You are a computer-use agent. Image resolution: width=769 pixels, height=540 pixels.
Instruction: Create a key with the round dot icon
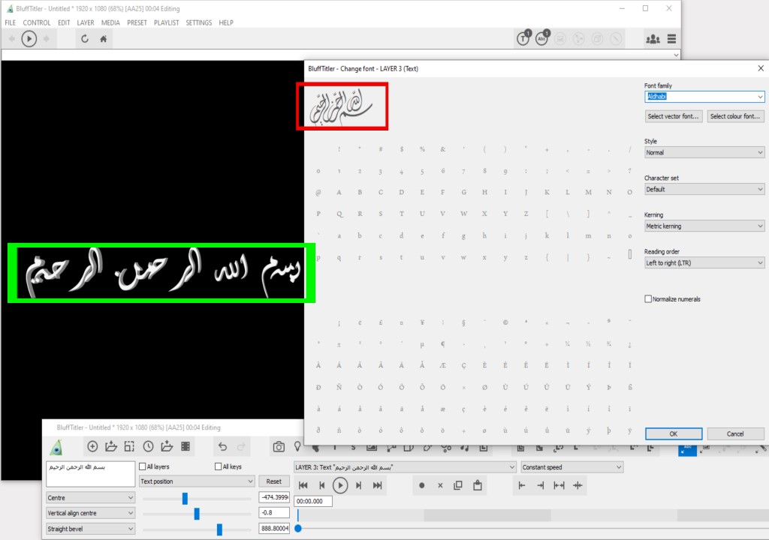tap(422, 485)
